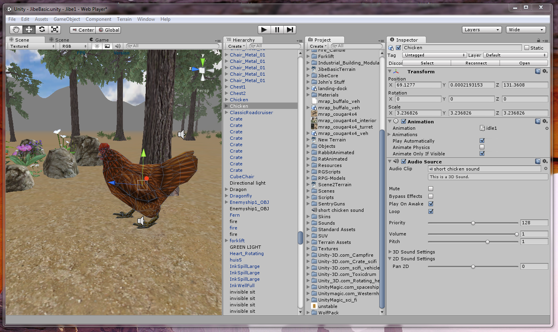Expand 3D Sound Settings section
558x332 pixels.
click(391, 252)
